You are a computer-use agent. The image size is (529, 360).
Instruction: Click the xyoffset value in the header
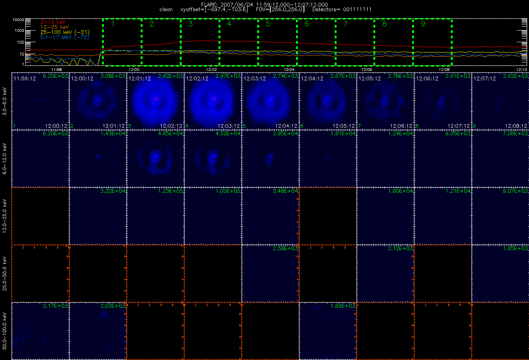[214, 10]
